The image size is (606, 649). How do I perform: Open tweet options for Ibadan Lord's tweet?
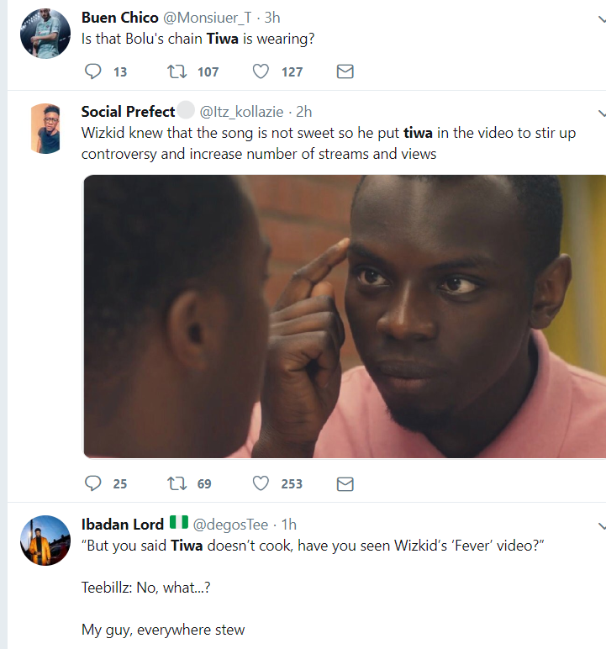tap(602, 525)
